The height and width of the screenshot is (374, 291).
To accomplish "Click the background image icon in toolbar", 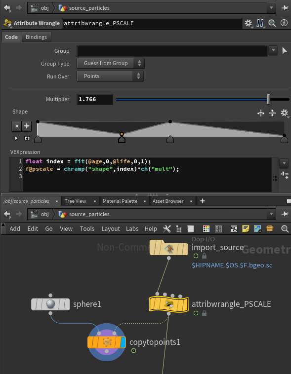I will pyautogui.click(x=257, y=229).
